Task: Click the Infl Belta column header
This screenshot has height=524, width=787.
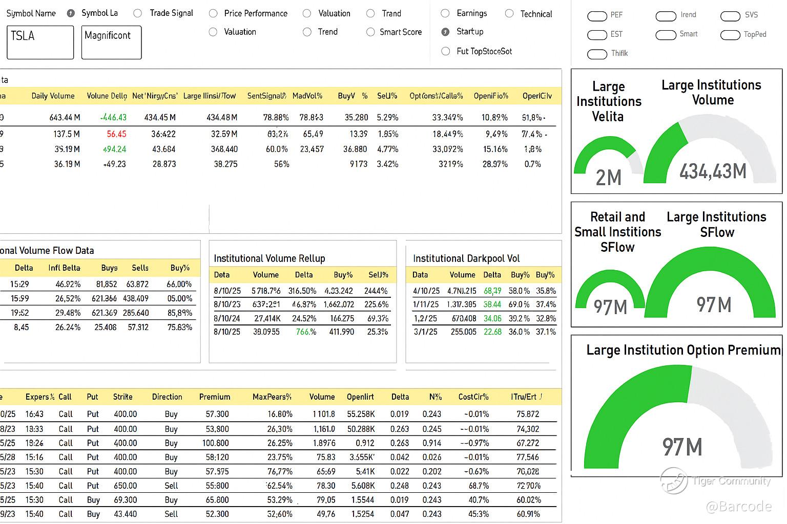Action: click(64, 268)
